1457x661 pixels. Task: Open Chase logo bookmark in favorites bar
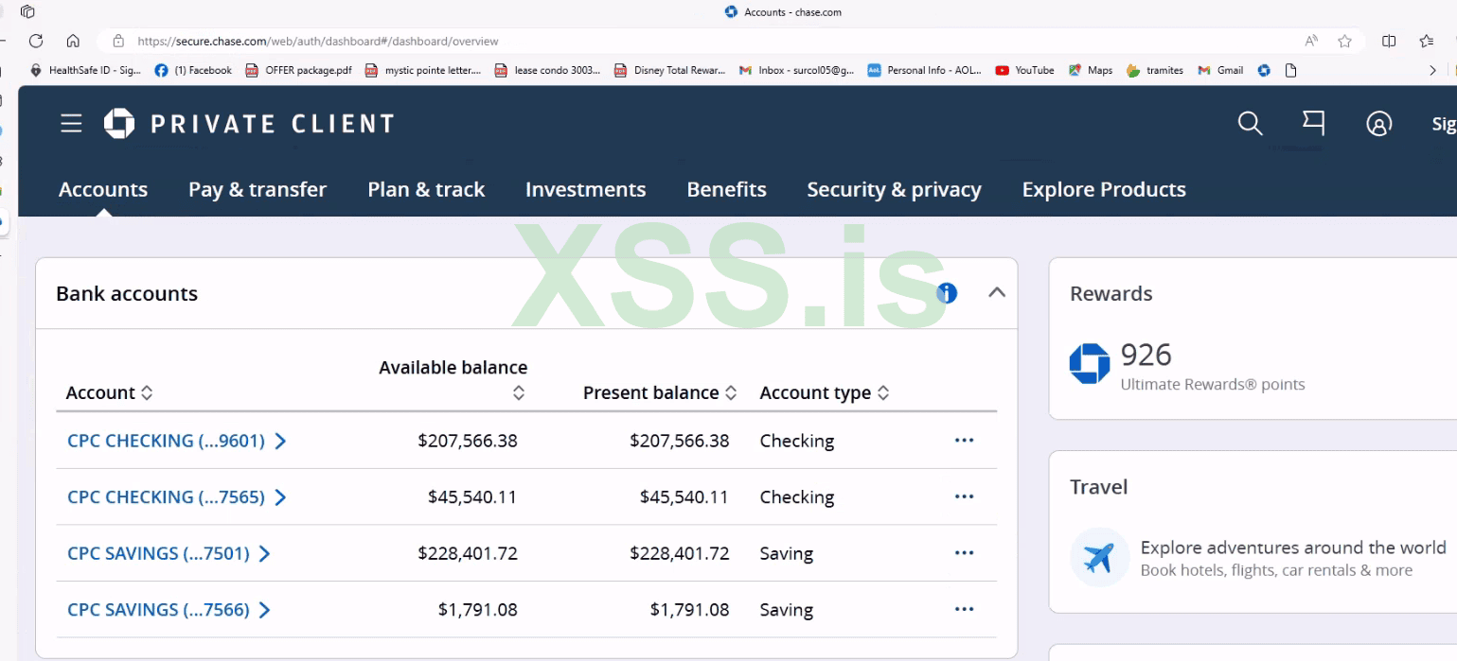point(1264,70)
